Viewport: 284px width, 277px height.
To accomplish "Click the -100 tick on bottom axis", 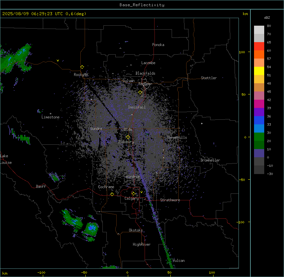I will [x=42, y=272].
